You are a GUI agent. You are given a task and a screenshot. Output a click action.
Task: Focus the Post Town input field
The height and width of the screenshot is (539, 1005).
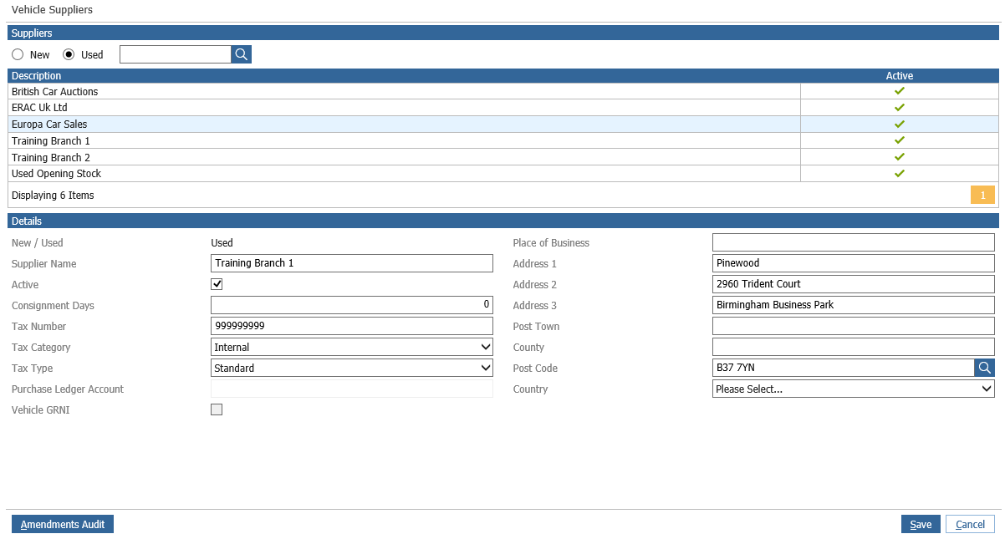click(853, 326)
